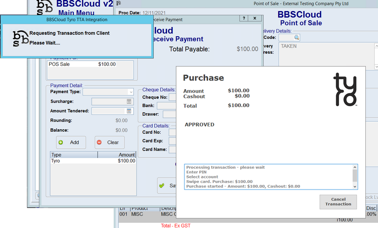Screen dimensions: 378x228
Task: Click the BBS logo in TTA Integration dialog
Action: [x=20, y=38]
